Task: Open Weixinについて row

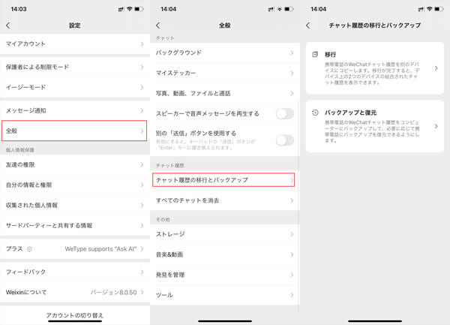Action: coord(75,292)
